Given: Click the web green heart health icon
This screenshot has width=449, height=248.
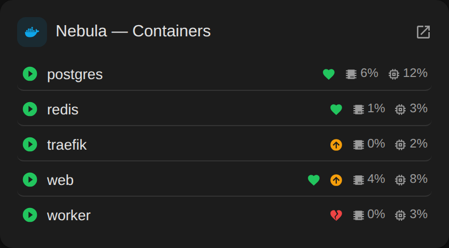Looking at the screenshot, I should (314, 180).
